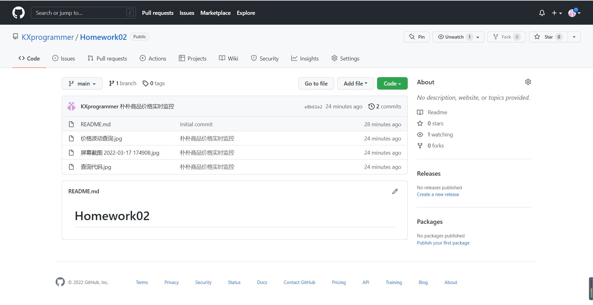Click the tag icon beside 0 tags
The height and width of the screenshot is (305, 593).
(145, 83)
